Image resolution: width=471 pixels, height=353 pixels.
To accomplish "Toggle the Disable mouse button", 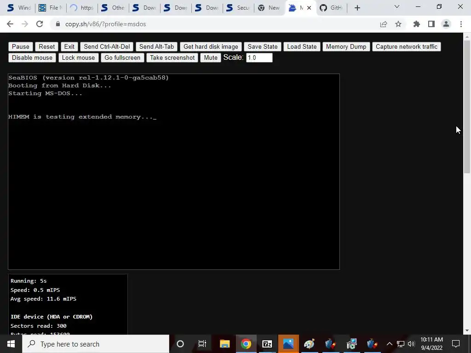I will point(32,57).
